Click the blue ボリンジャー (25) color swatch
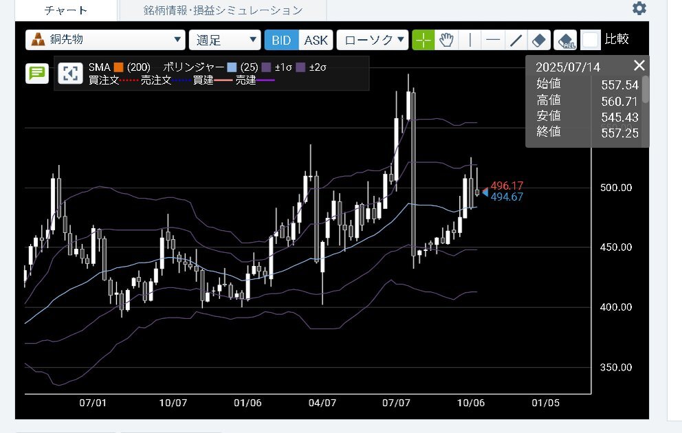Viewport: 682px width, 433px height. pyautogui.click(x=232, y=67)
